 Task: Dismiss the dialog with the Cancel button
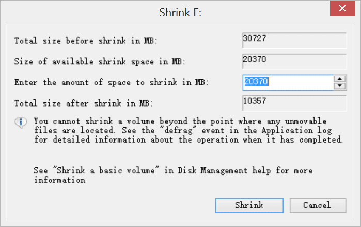[x=318, y=205]
